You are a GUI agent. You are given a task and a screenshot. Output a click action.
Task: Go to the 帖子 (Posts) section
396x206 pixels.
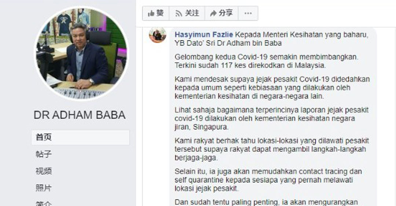tap(44, 154)
